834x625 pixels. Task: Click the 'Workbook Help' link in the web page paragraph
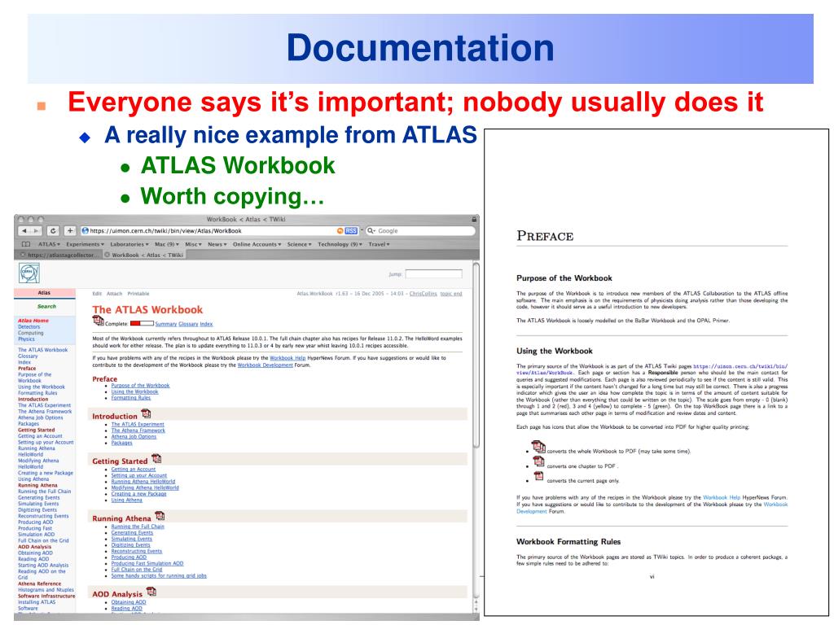pos(288,358)
